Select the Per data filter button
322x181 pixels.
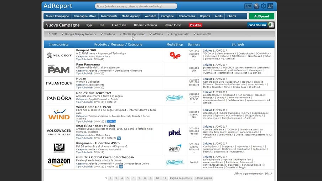pyautogui.click(x=195, y=25)
